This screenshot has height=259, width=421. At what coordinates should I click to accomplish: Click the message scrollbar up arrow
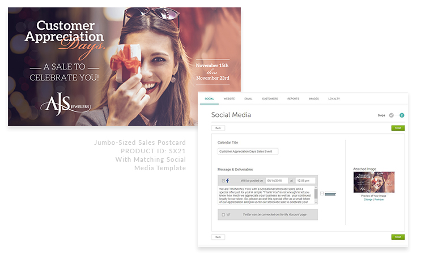316,188
